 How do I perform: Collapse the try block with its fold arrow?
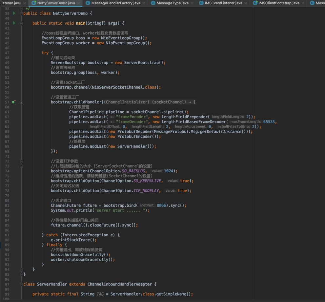coord(21,53)
